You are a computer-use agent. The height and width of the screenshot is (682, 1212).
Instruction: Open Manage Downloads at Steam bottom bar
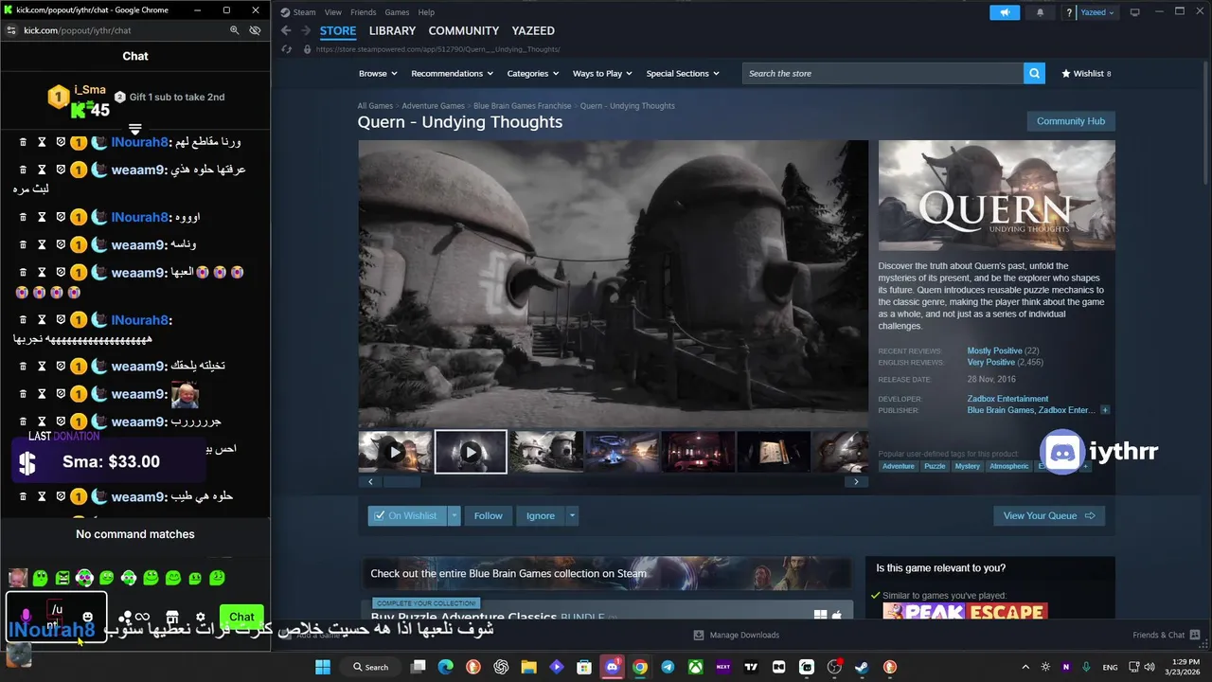(x=736, y=635)
